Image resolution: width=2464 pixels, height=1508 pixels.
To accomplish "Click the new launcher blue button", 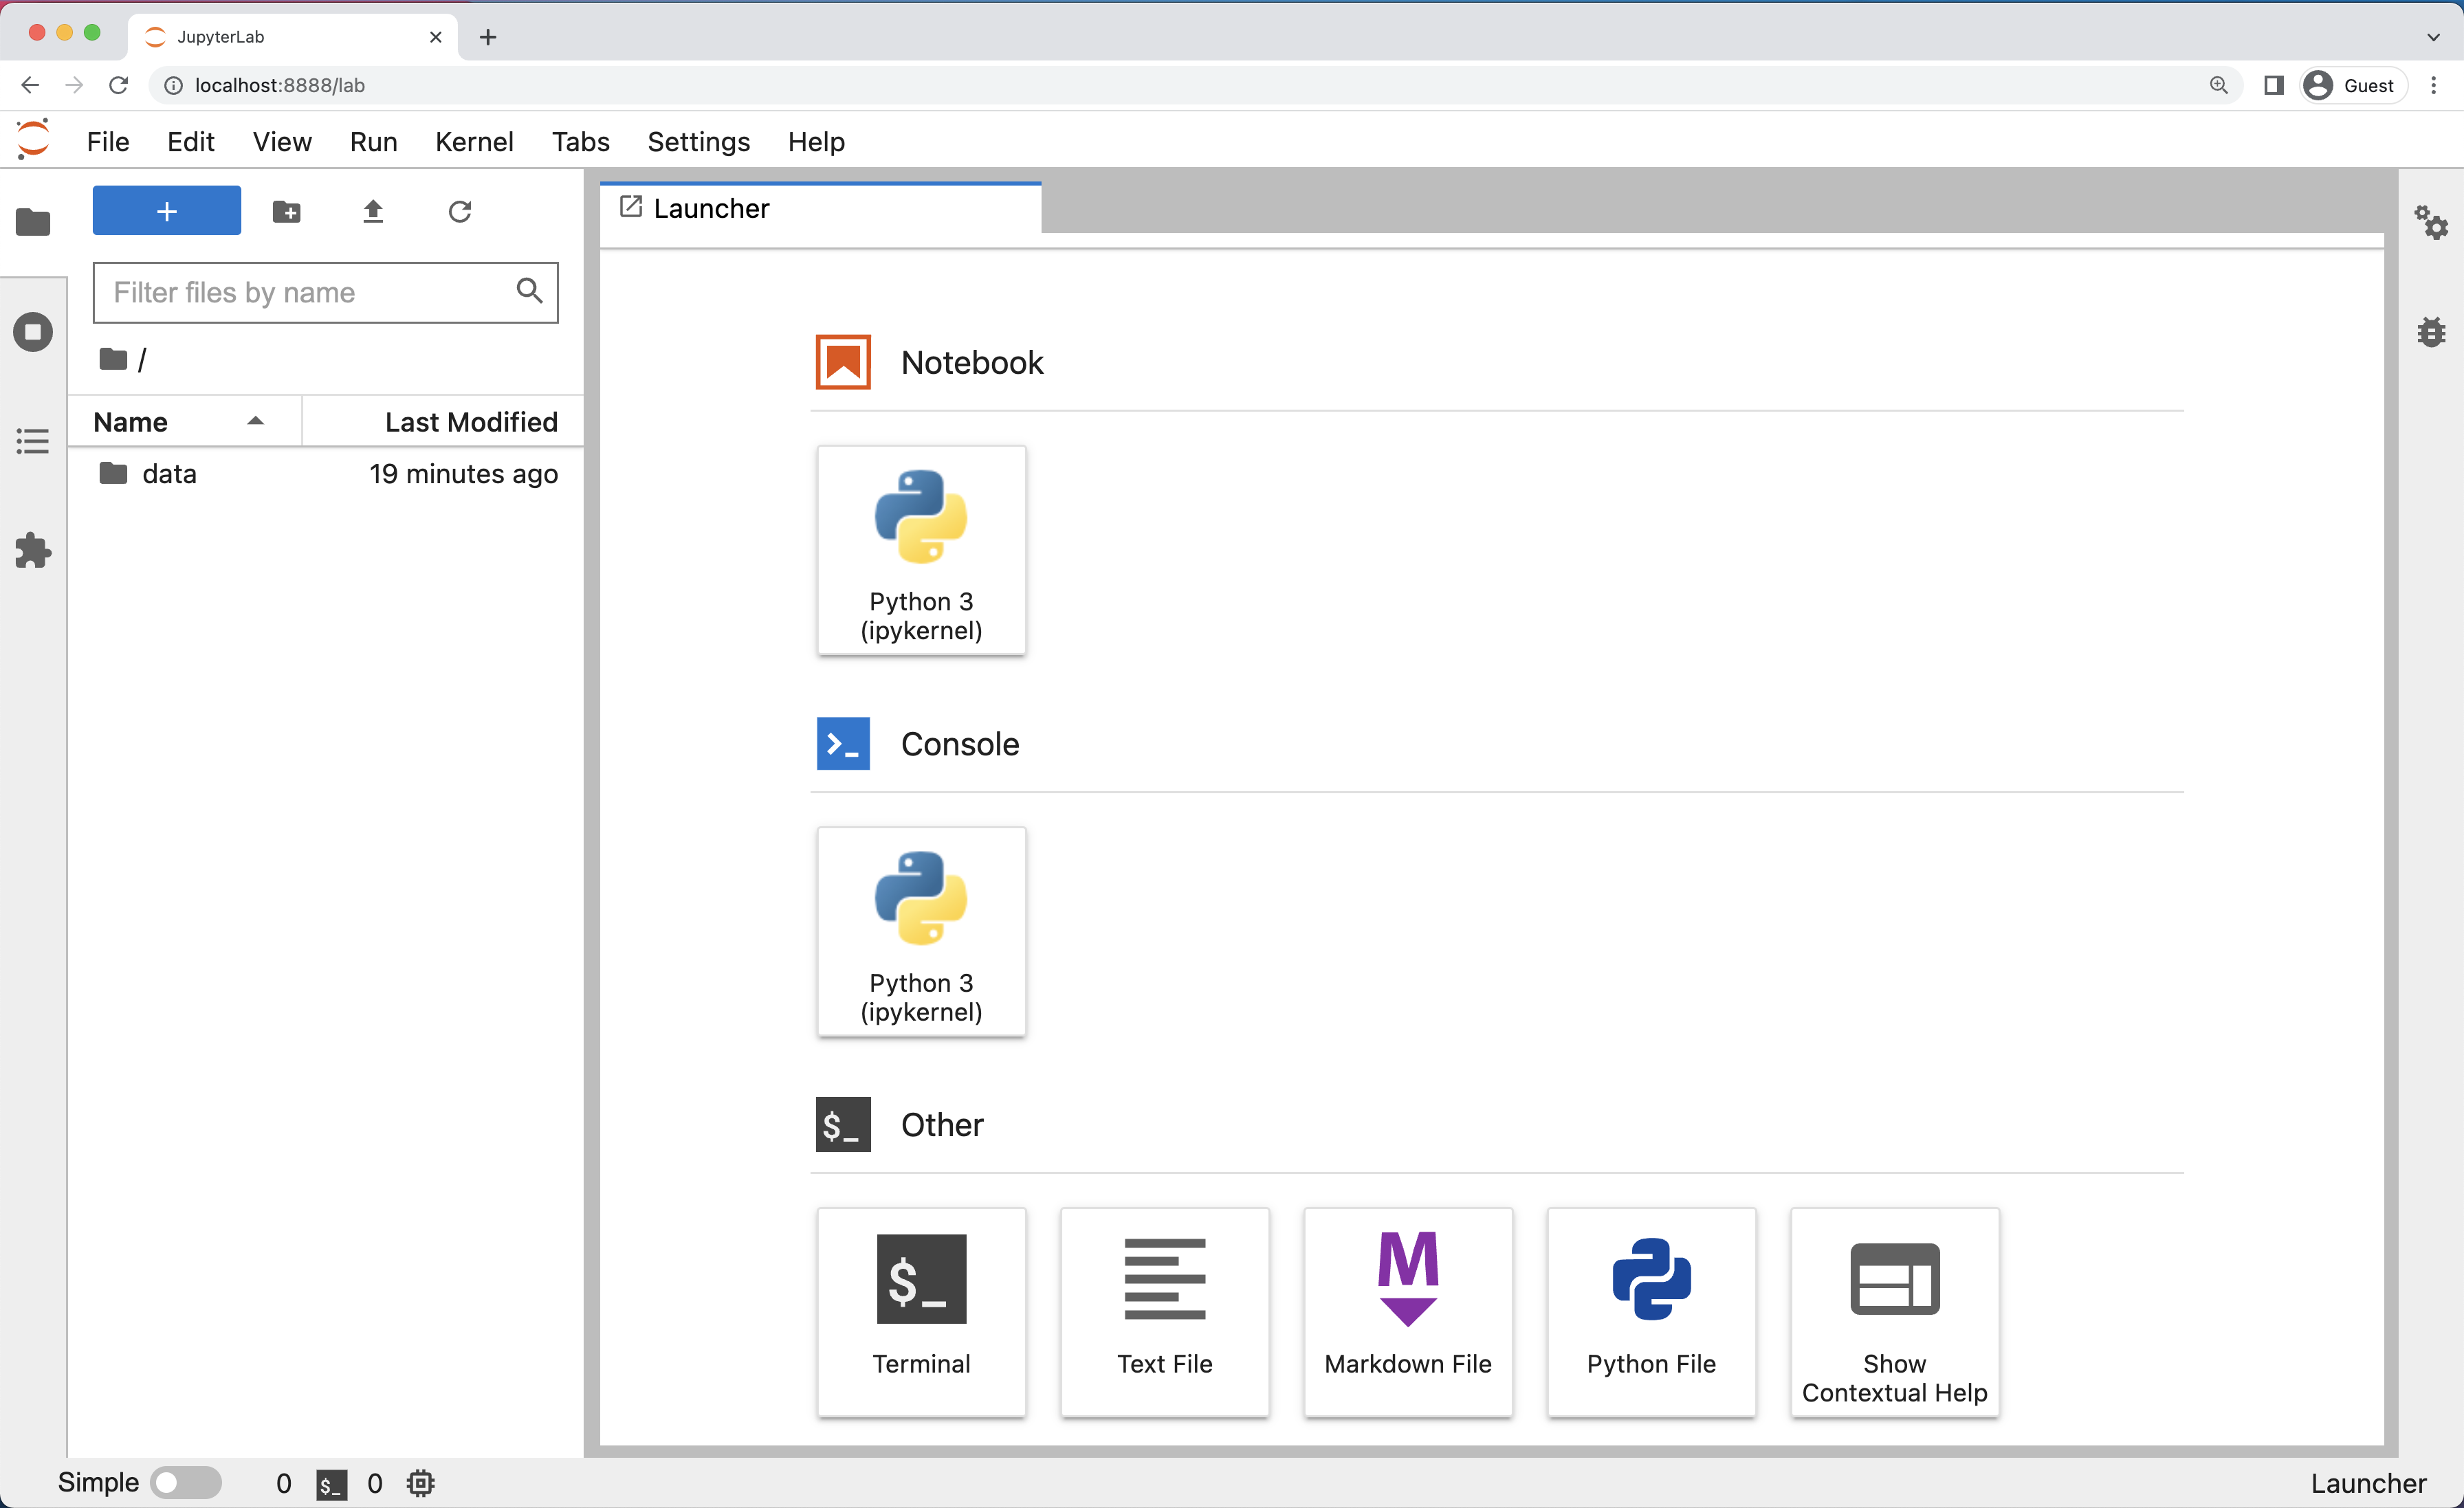I will [x=167, y=211].
